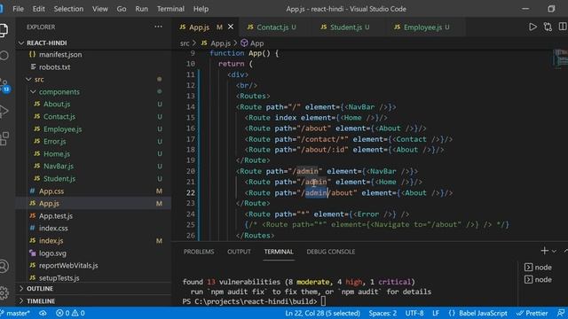Switch to the DEBUG CONSOLE tab

click(x=331, y=252)
